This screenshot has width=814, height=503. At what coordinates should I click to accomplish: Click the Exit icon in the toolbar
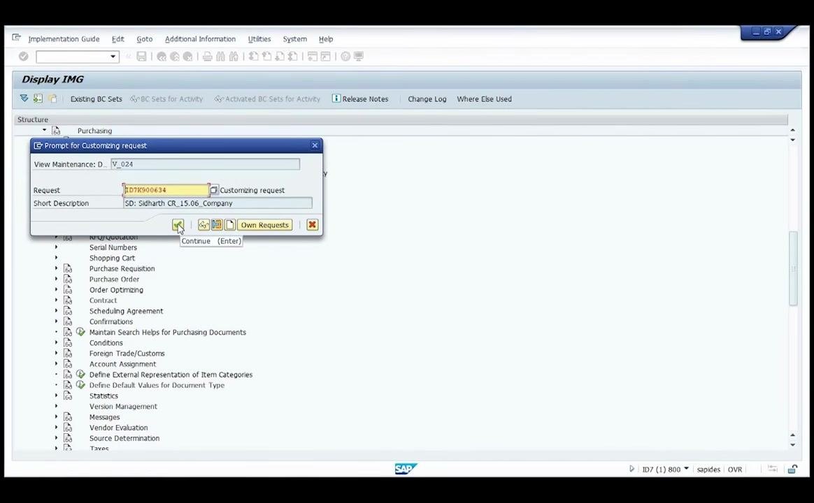point(174,57)
